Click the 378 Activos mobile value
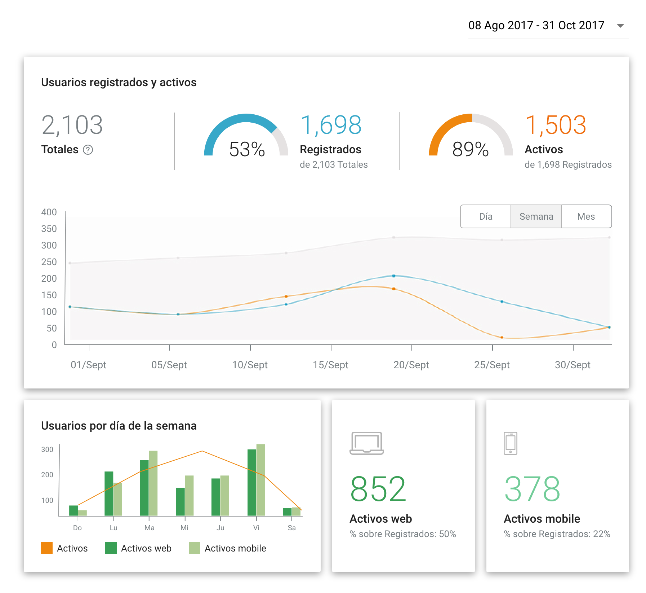The height and width of the screenshot is (593, 646). click(x=532, y=489)
